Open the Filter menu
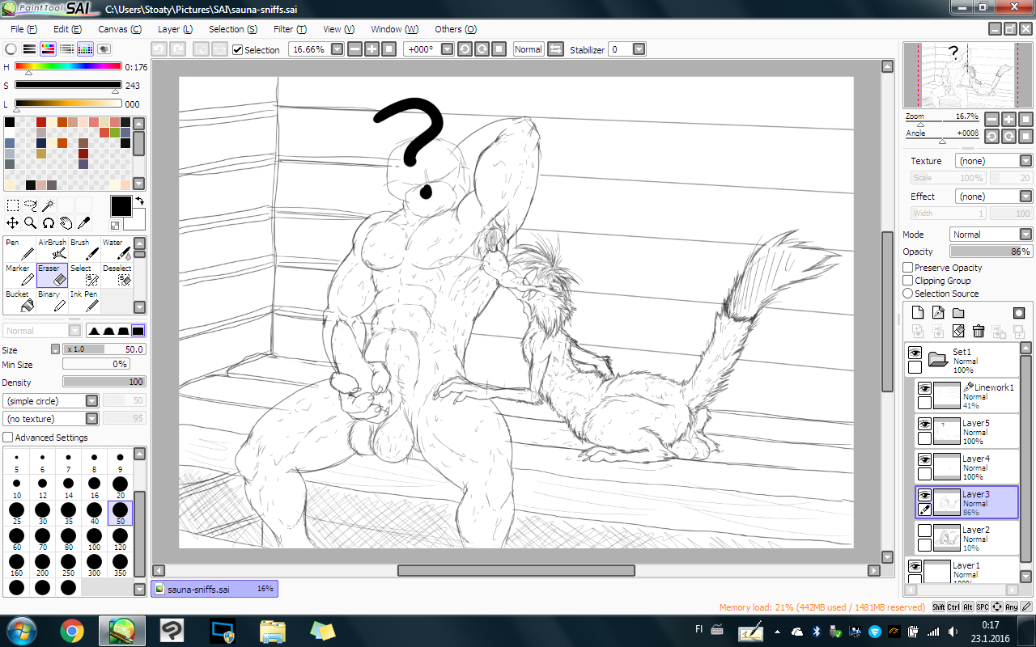 (290, 29)
